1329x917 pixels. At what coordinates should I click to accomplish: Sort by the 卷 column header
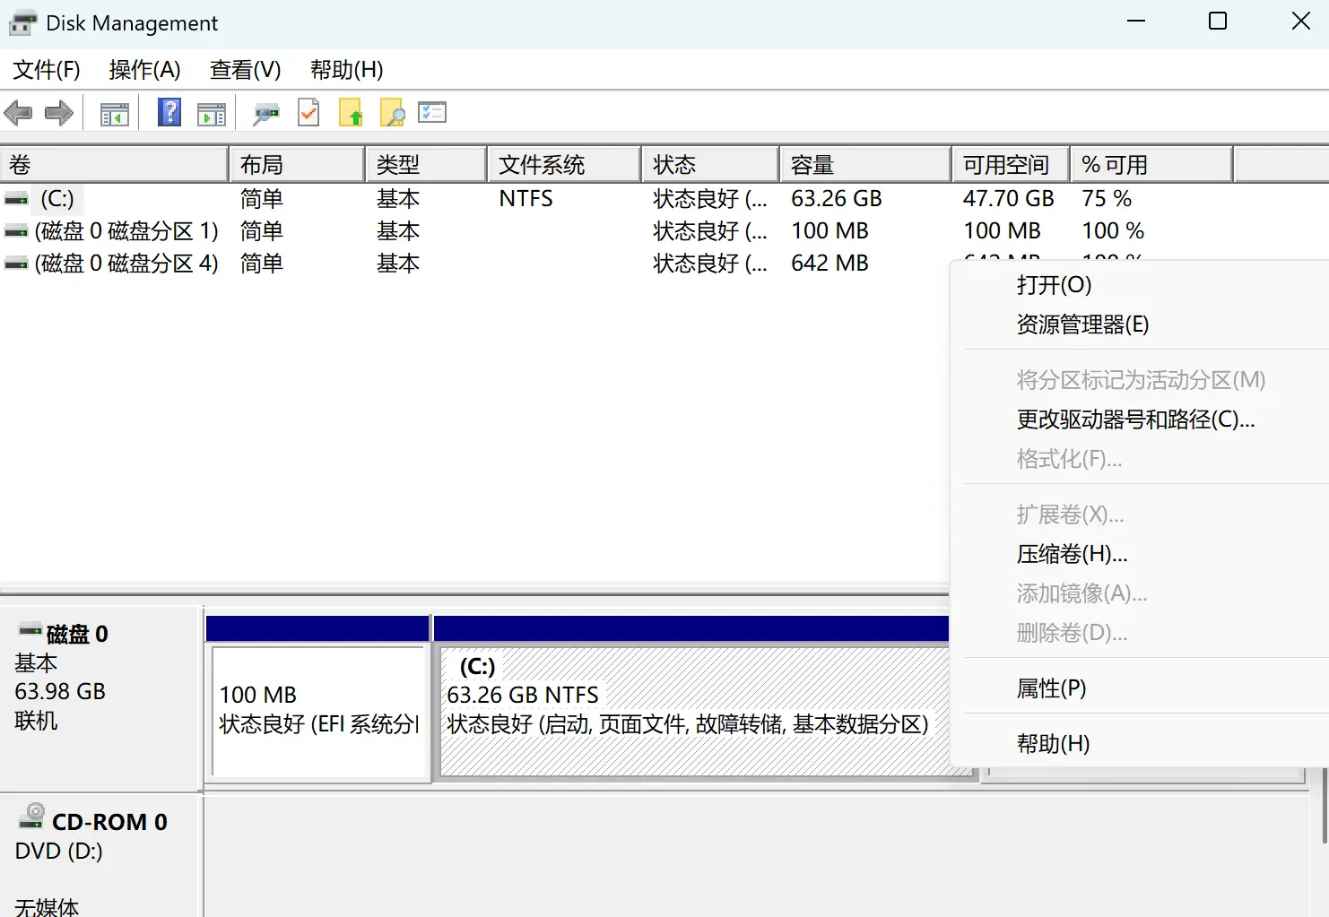[x=114, y=165]
